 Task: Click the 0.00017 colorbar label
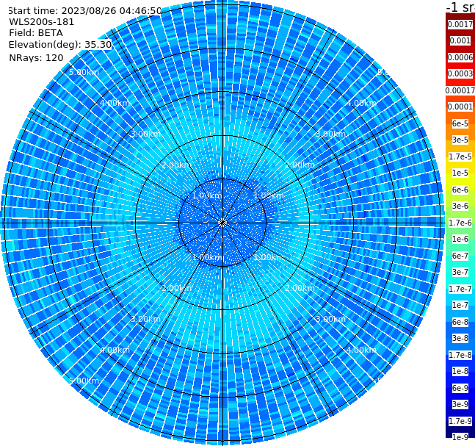point(460,90)
